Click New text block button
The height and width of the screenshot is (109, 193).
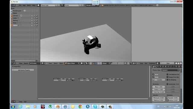(167, 63)
